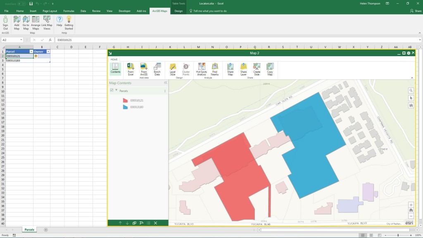The image size is (423, 238).
Task: Create Slide from the map
Action: coord(257,69)
